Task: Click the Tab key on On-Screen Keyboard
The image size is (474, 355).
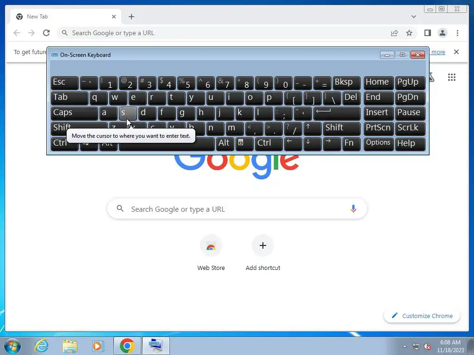Action: click(69, 98)
